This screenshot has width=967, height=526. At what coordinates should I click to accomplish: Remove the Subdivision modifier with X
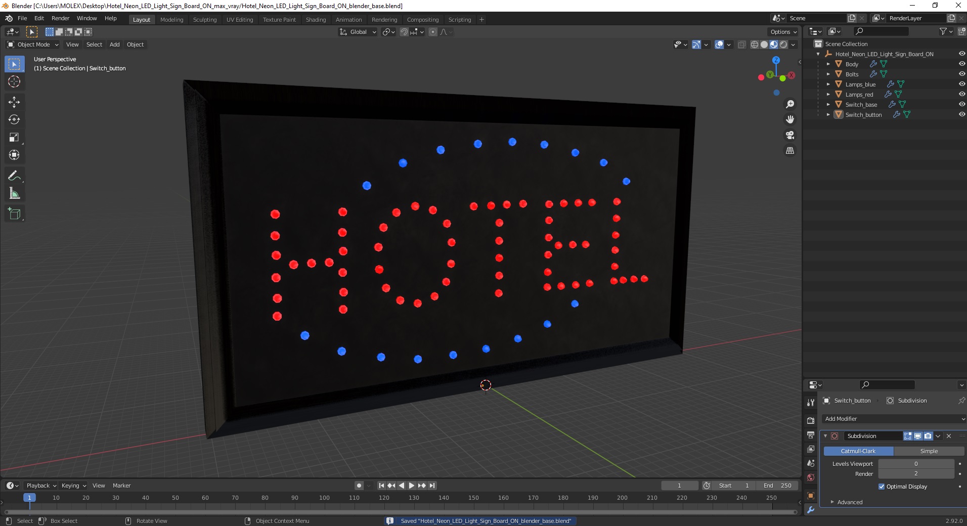point(949,436)
